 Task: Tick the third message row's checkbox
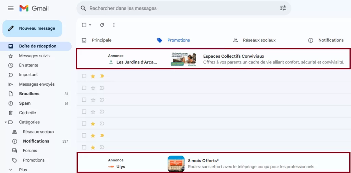[84, 100]
